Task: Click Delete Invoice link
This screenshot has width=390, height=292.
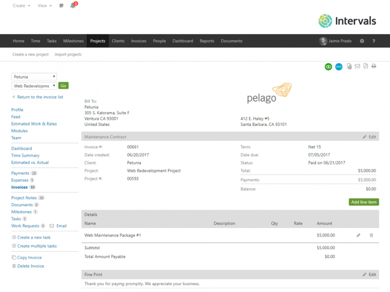Action: 31,266
